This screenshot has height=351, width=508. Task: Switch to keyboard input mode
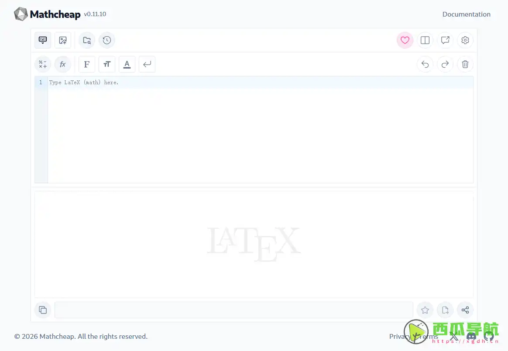43,40
